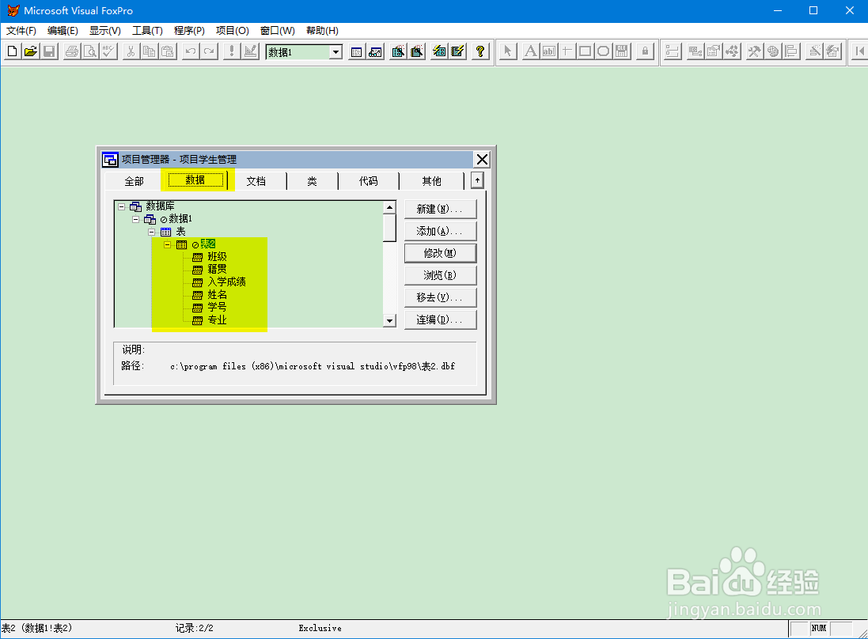Open the 程序(P) menu
Image resolution: width=868 pixels, height=639 pixels.
(189, 30)
